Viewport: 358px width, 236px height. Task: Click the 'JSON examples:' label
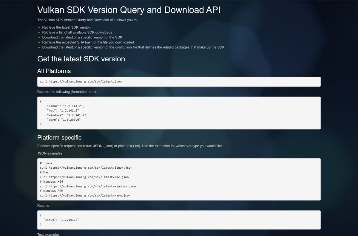(x=50, y=153)
